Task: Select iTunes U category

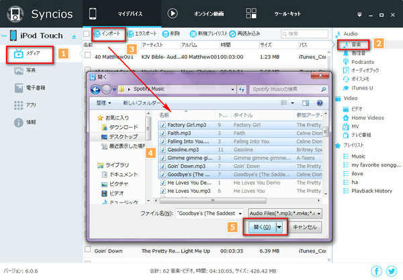Action: (x=358, y=88)
